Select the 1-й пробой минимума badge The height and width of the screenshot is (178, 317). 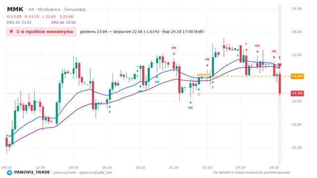[41, 32]
